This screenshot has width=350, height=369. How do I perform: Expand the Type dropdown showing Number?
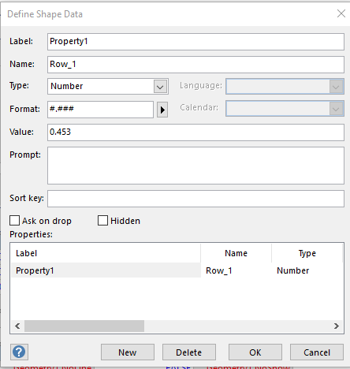[x=160, y=87]
